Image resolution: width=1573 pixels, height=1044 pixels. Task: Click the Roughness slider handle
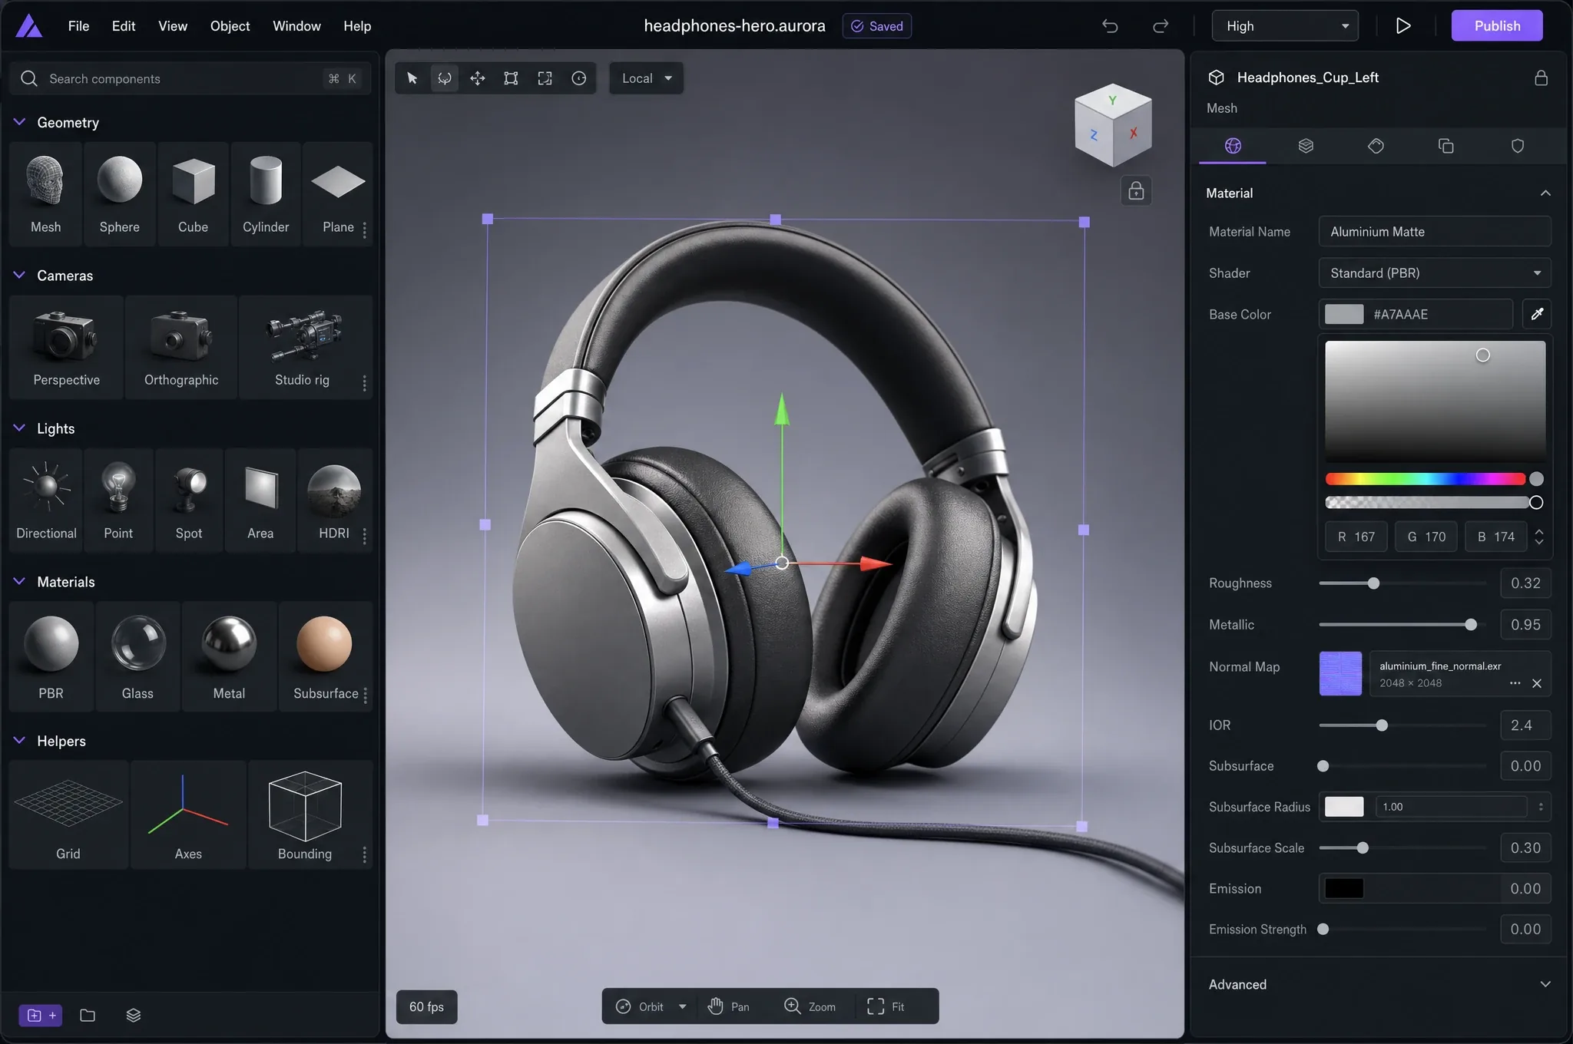(x=1373, y=583)
